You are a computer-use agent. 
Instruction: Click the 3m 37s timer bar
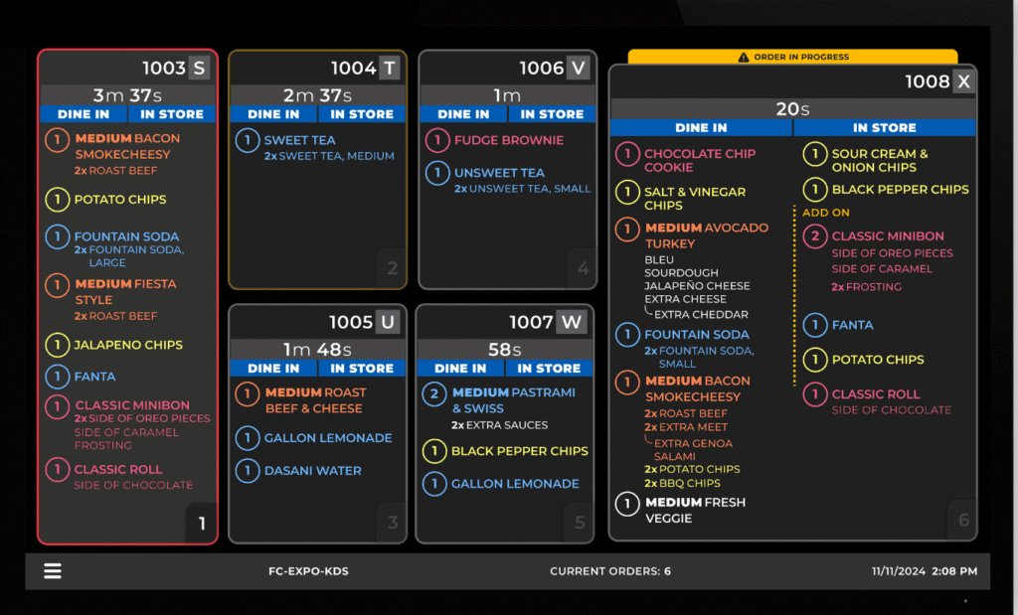[125, 95]
